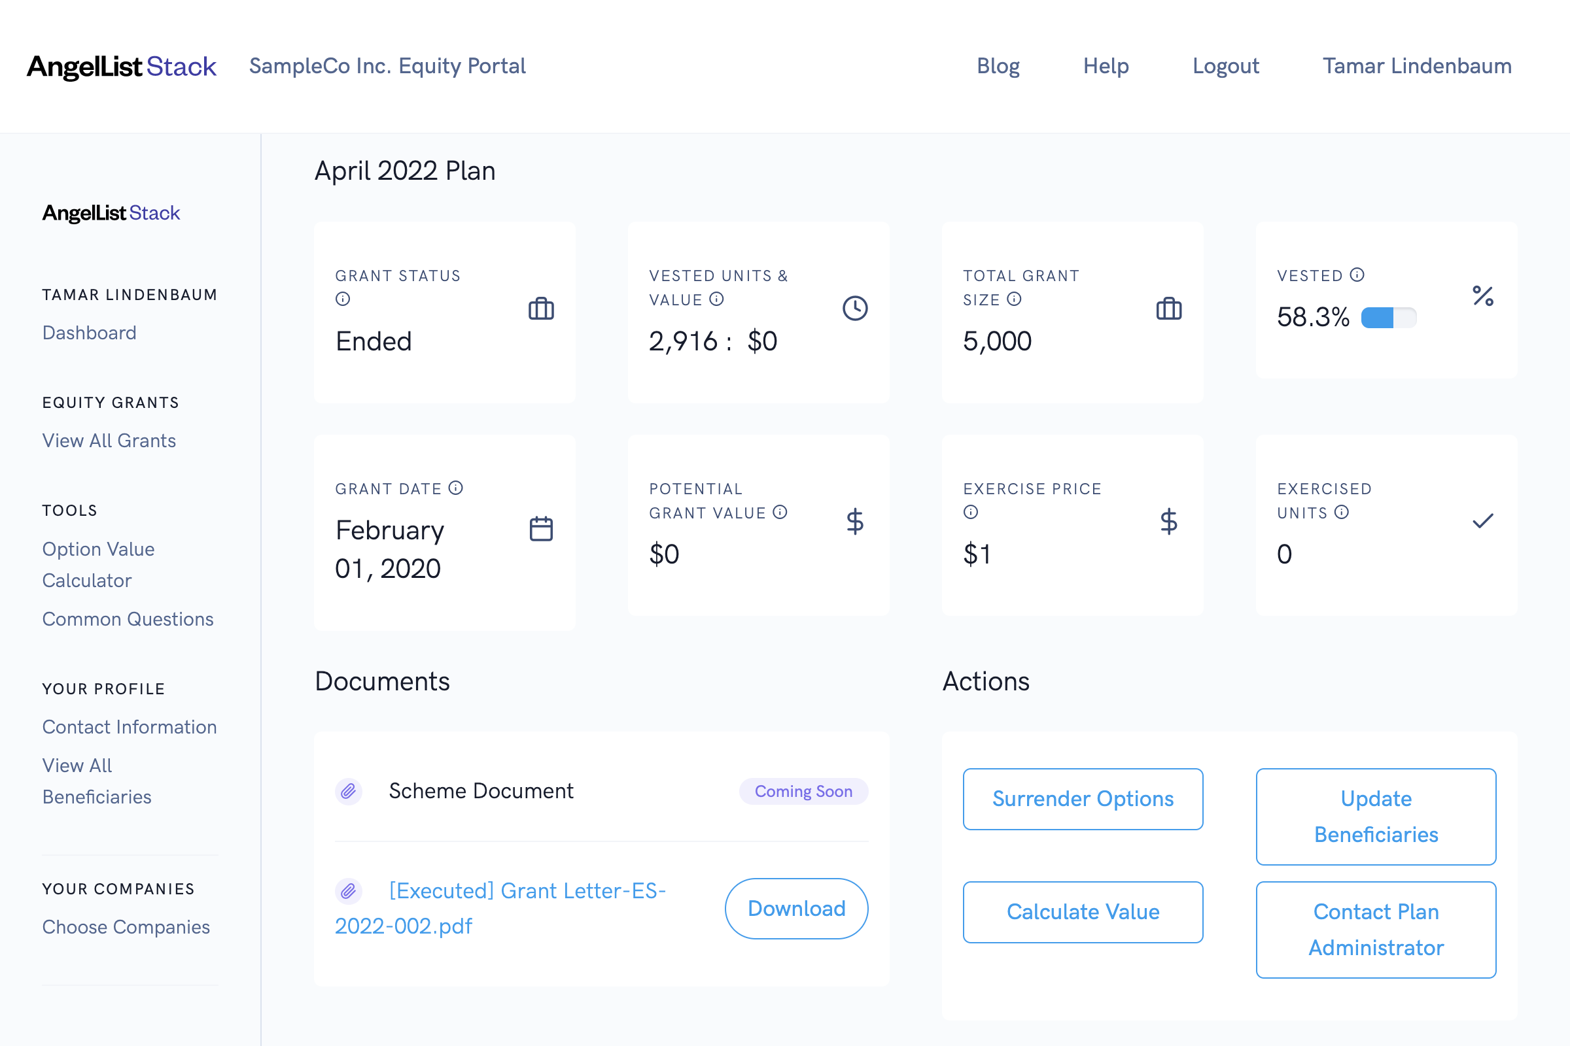Log out via the Logout link
The width and height of the screenshot is (1570, 1046).
pyautogui.click(x=1225, y=66)
